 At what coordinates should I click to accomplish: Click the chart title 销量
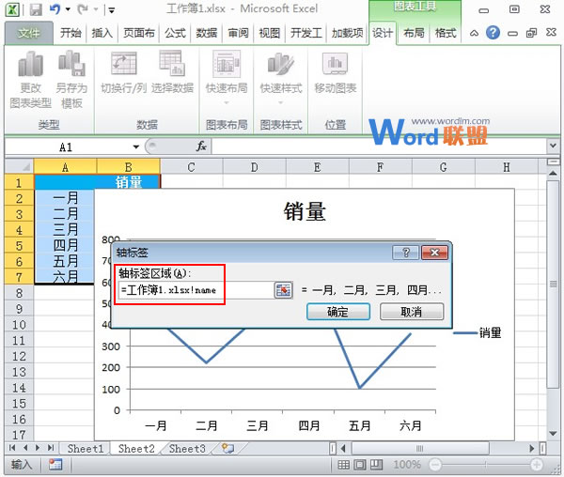(x=305, y=211)
